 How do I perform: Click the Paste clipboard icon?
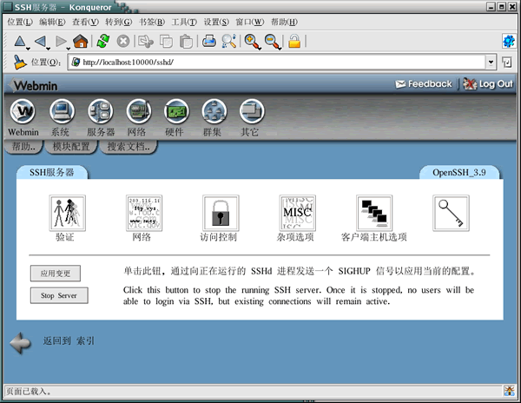tap(186, 42)
